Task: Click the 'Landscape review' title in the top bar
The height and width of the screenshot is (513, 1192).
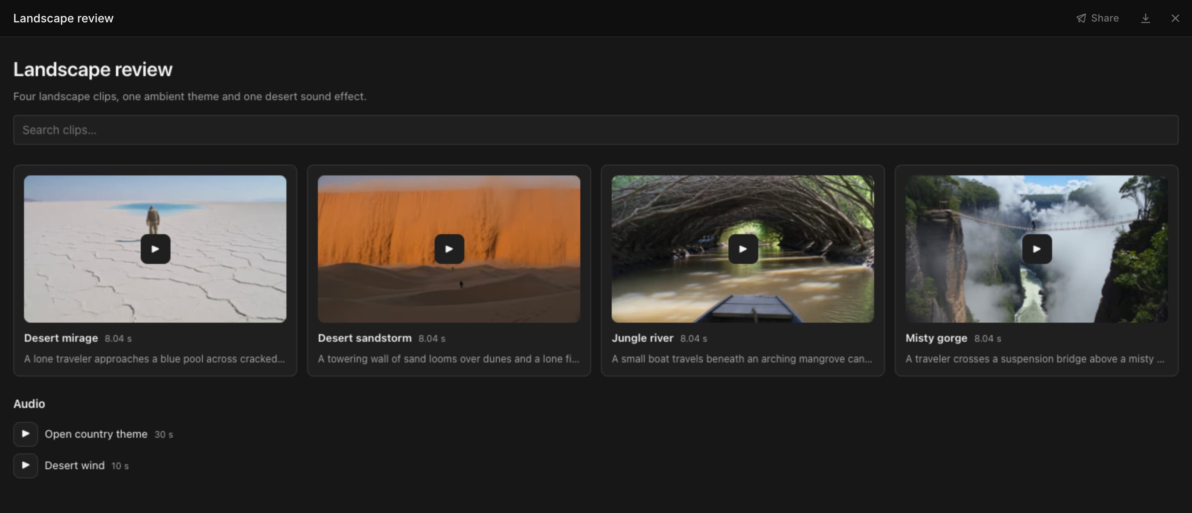Action: [x=63, y=18]
